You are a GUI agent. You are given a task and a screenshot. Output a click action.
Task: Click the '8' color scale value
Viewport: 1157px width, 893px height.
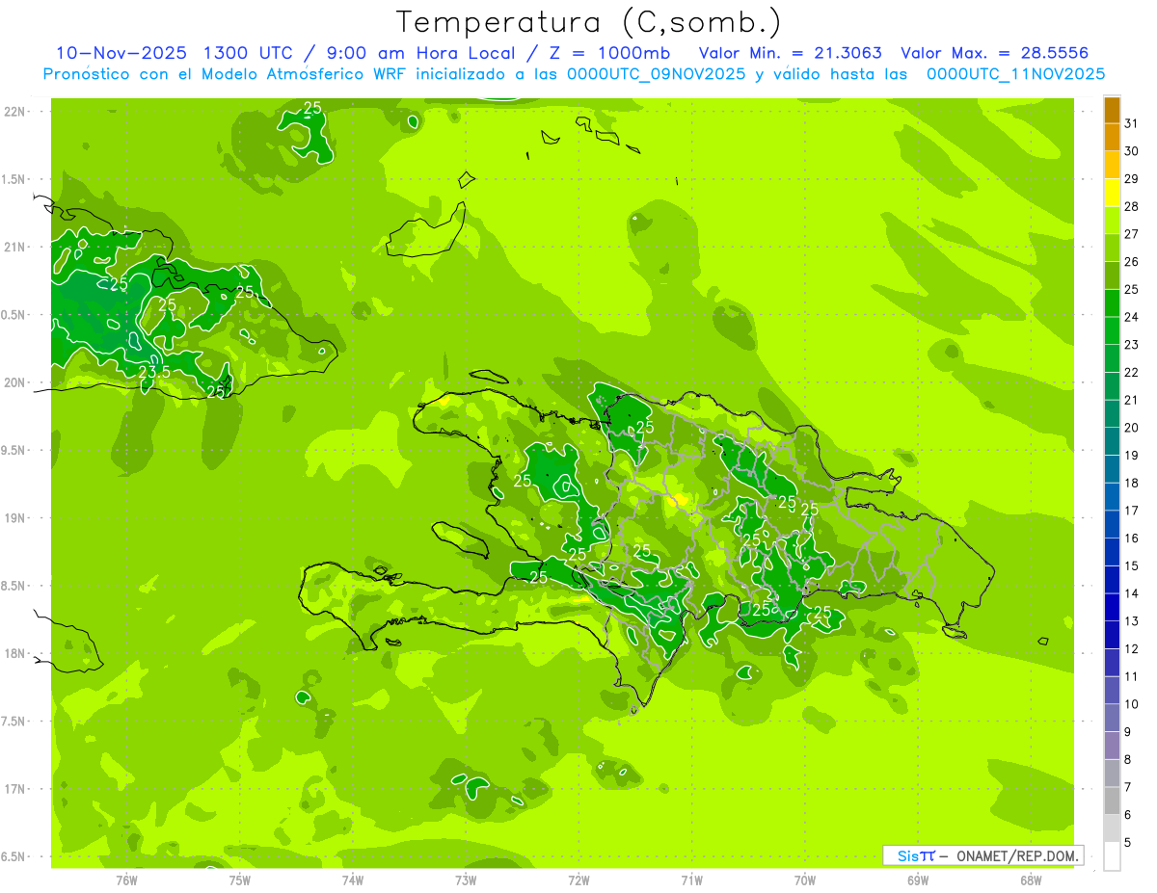1128,760
